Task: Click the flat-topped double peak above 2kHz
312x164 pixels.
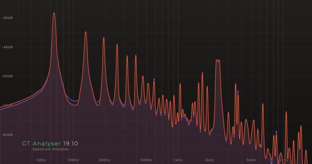Action: coord(218,60)
